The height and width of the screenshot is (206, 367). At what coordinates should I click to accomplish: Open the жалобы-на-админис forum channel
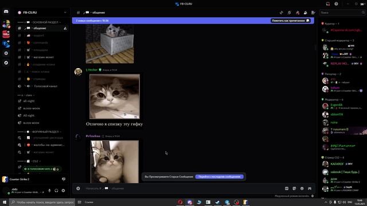(42, 145)
